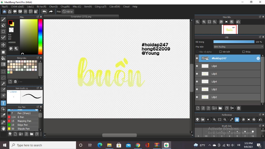265x149 pixels.
Task: Open the Bộ lọc(R) menu
Action: point(41,6)
